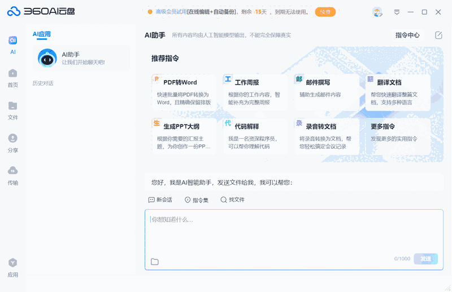Open the 传输 transfer section

point(12,176)
